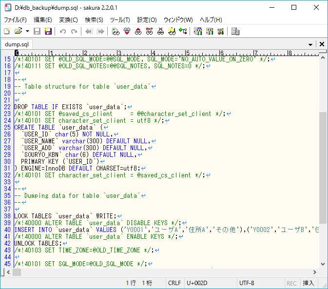Click the Undo arrow icon
Image resolution: width=328 pixels, height=289 pixels.
click(x=63, y=31)
